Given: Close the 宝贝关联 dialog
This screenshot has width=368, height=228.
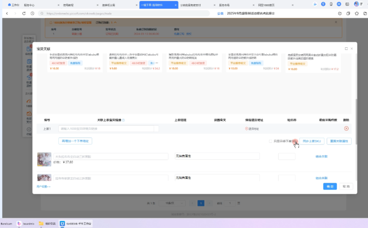Looking at the screenshot, I should point(352,49).
